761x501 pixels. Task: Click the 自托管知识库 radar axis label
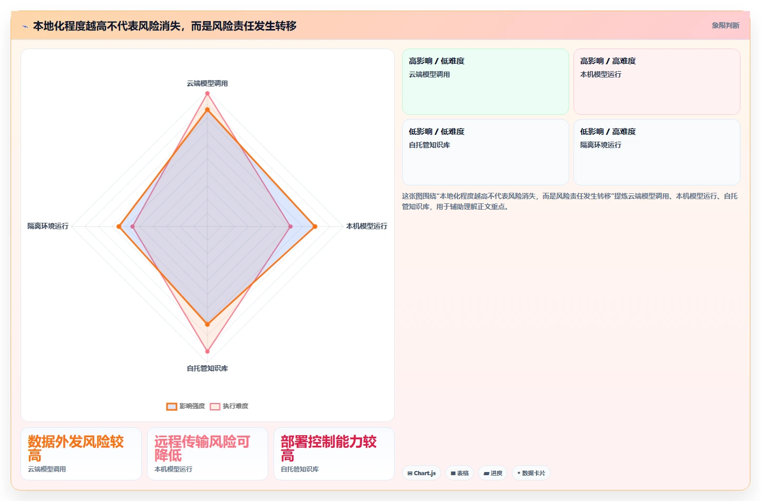point(207,368)
